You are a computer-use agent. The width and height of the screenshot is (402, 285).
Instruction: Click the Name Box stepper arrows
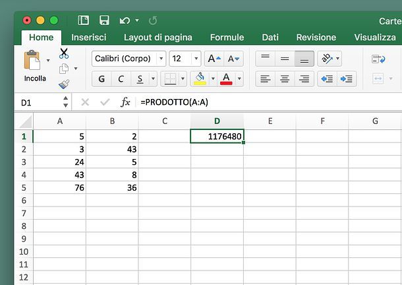coord(66,102)
